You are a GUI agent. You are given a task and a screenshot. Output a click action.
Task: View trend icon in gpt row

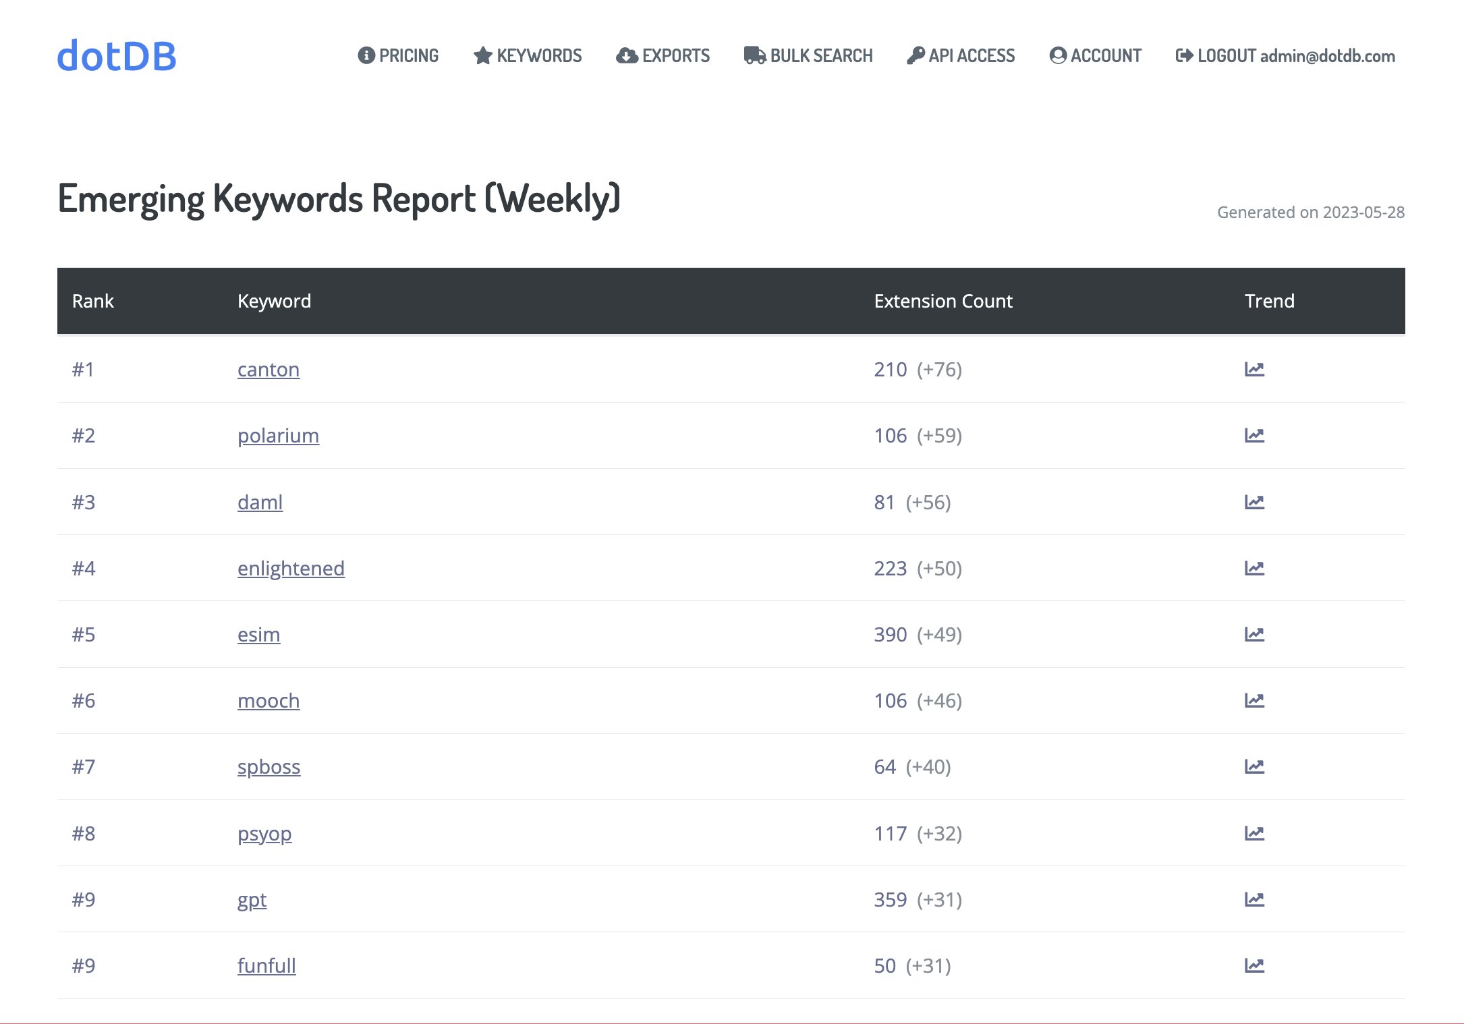coord(1254,899)
